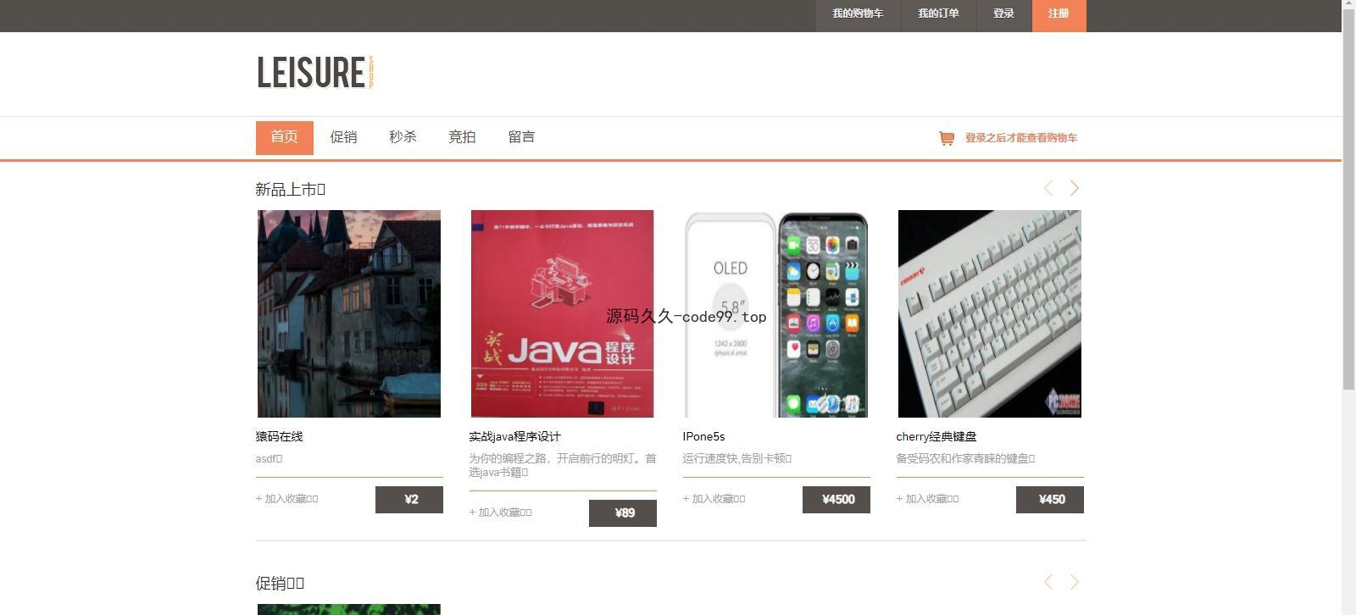Add cherry经典键盘 to favorites
This screenshot has width=1356, height=615.
928,499
